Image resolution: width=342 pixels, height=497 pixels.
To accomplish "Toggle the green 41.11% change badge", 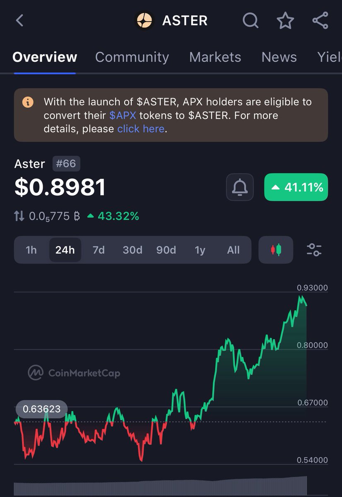I will pos(296,187).
